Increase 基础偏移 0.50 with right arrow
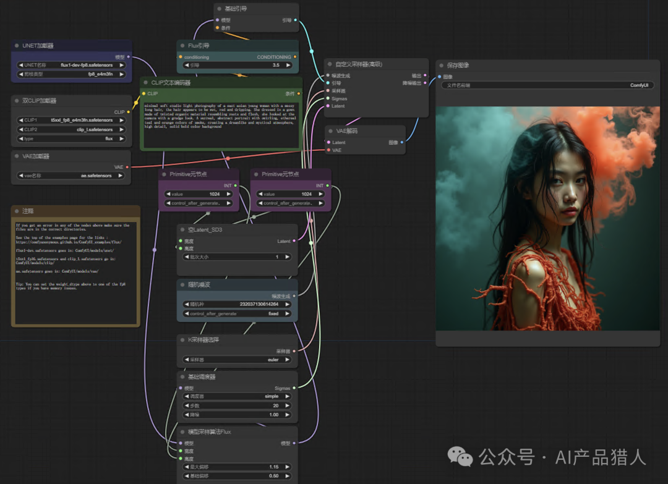The height and width of the screenshot is (484, 668). [x=288, y=476]
